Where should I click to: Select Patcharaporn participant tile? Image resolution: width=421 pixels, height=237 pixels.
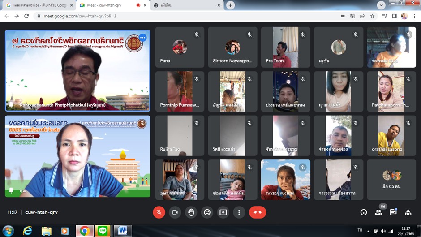[x=391, y=91]
